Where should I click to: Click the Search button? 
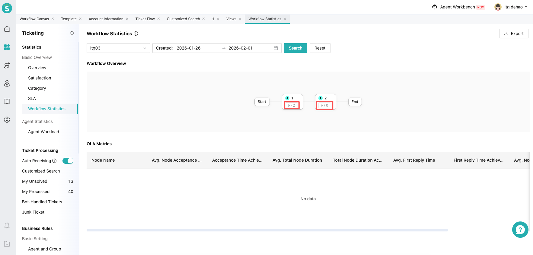(295, 48)
